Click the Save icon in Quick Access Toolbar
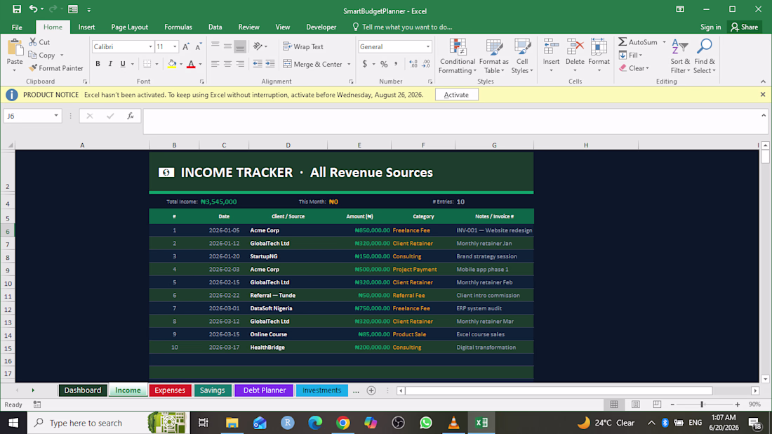This screenshot has width=772, height=434. click(17, 9)
